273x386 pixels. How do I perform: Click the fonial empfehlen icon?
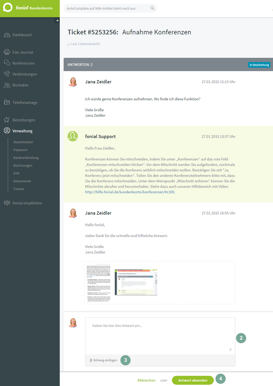coord(7,203)
